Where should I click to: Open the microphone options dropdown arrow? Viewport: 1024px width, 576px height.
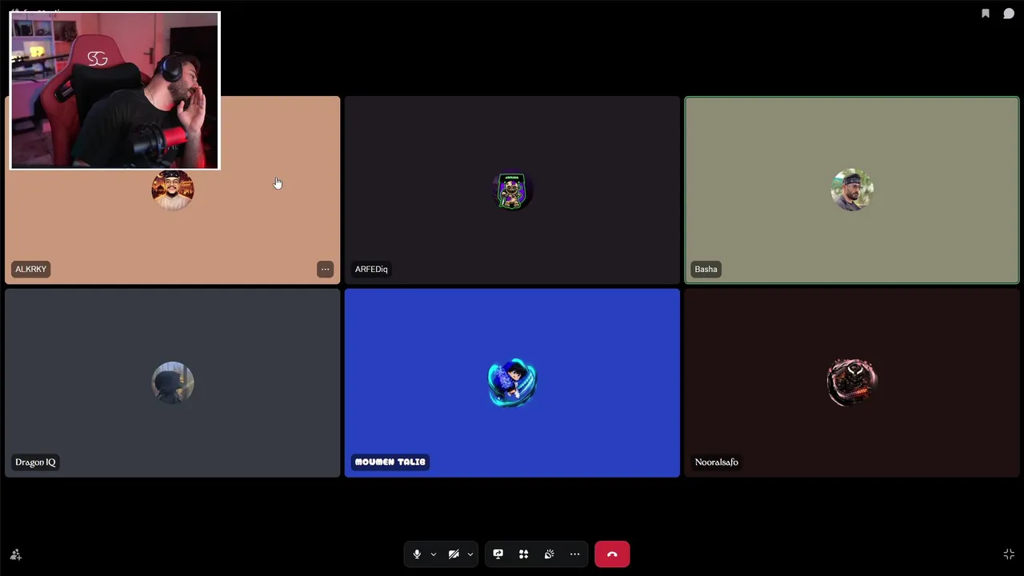pos(434,554)
